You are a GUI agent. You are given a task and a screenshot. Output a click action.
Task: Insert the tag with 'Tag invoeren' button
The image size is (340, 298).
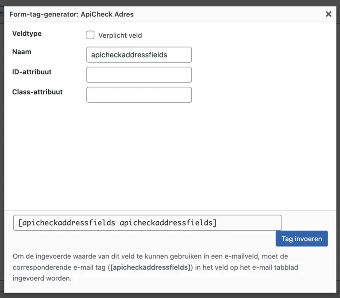point(301,239)
